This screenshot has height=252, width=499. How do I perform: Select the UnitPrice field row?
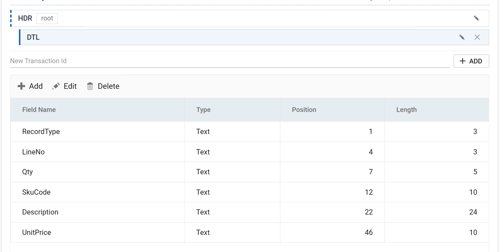(x=250, y=232)
